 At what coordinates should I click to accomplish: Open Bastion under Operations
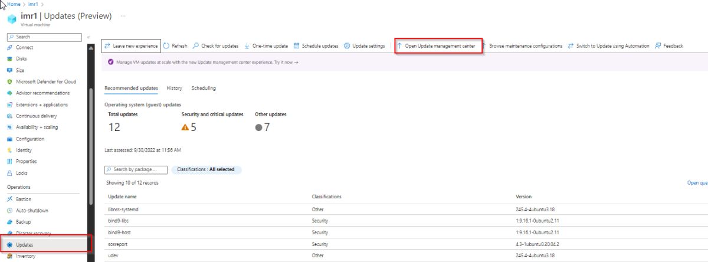(24, 199)
